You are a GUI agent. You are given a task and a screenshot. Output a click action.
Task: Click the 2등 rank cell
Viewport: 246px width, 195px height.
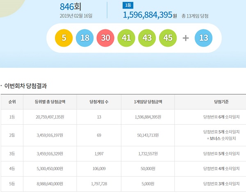point(12,135)
